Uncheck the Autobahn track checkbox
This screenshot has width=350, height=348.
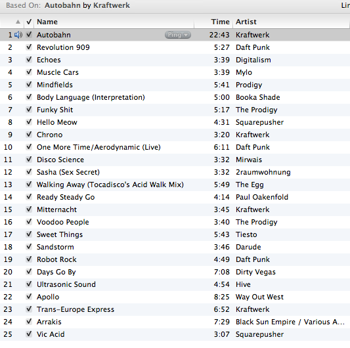point(29,35)
